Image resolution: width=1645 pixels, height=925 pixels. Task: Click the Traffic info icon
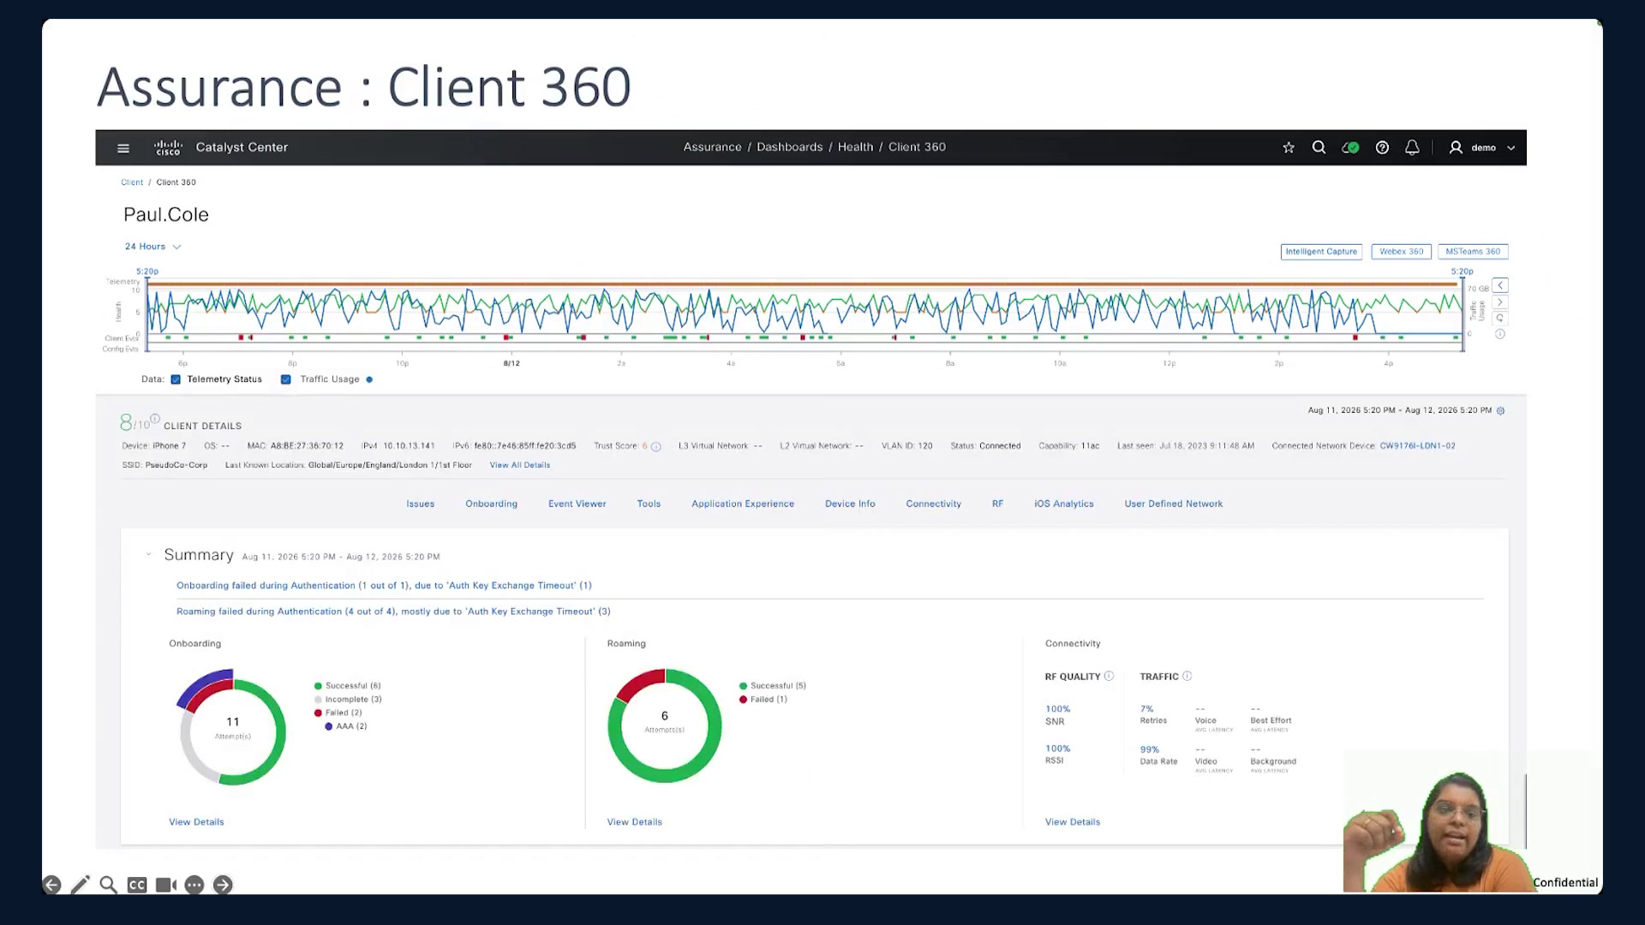pyautogui.click(x=1187, y=676)
